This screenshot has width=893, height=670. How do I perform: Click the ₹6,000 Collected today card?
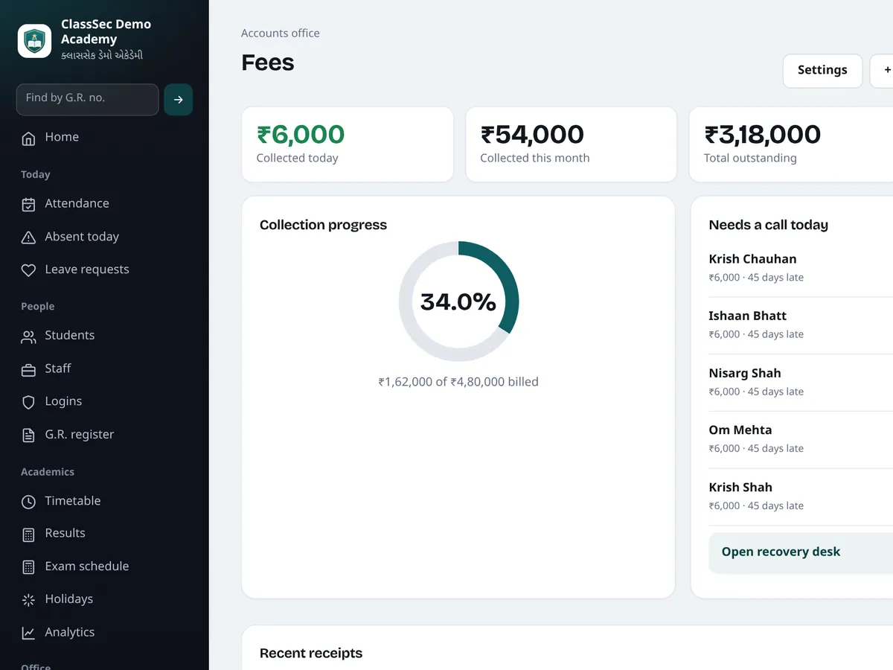click(x=348, y=144)
